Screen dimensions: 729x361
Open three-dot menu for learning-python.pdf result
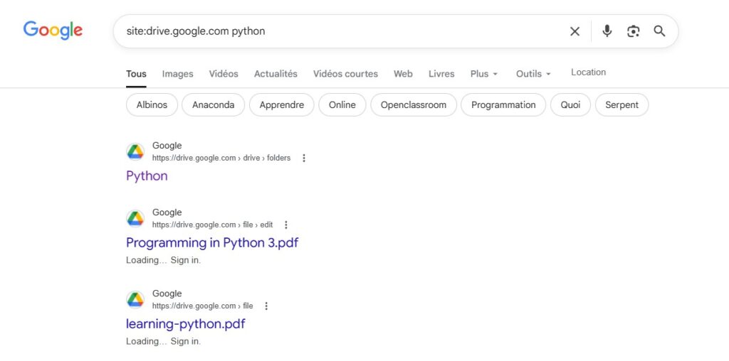(266, 306)
